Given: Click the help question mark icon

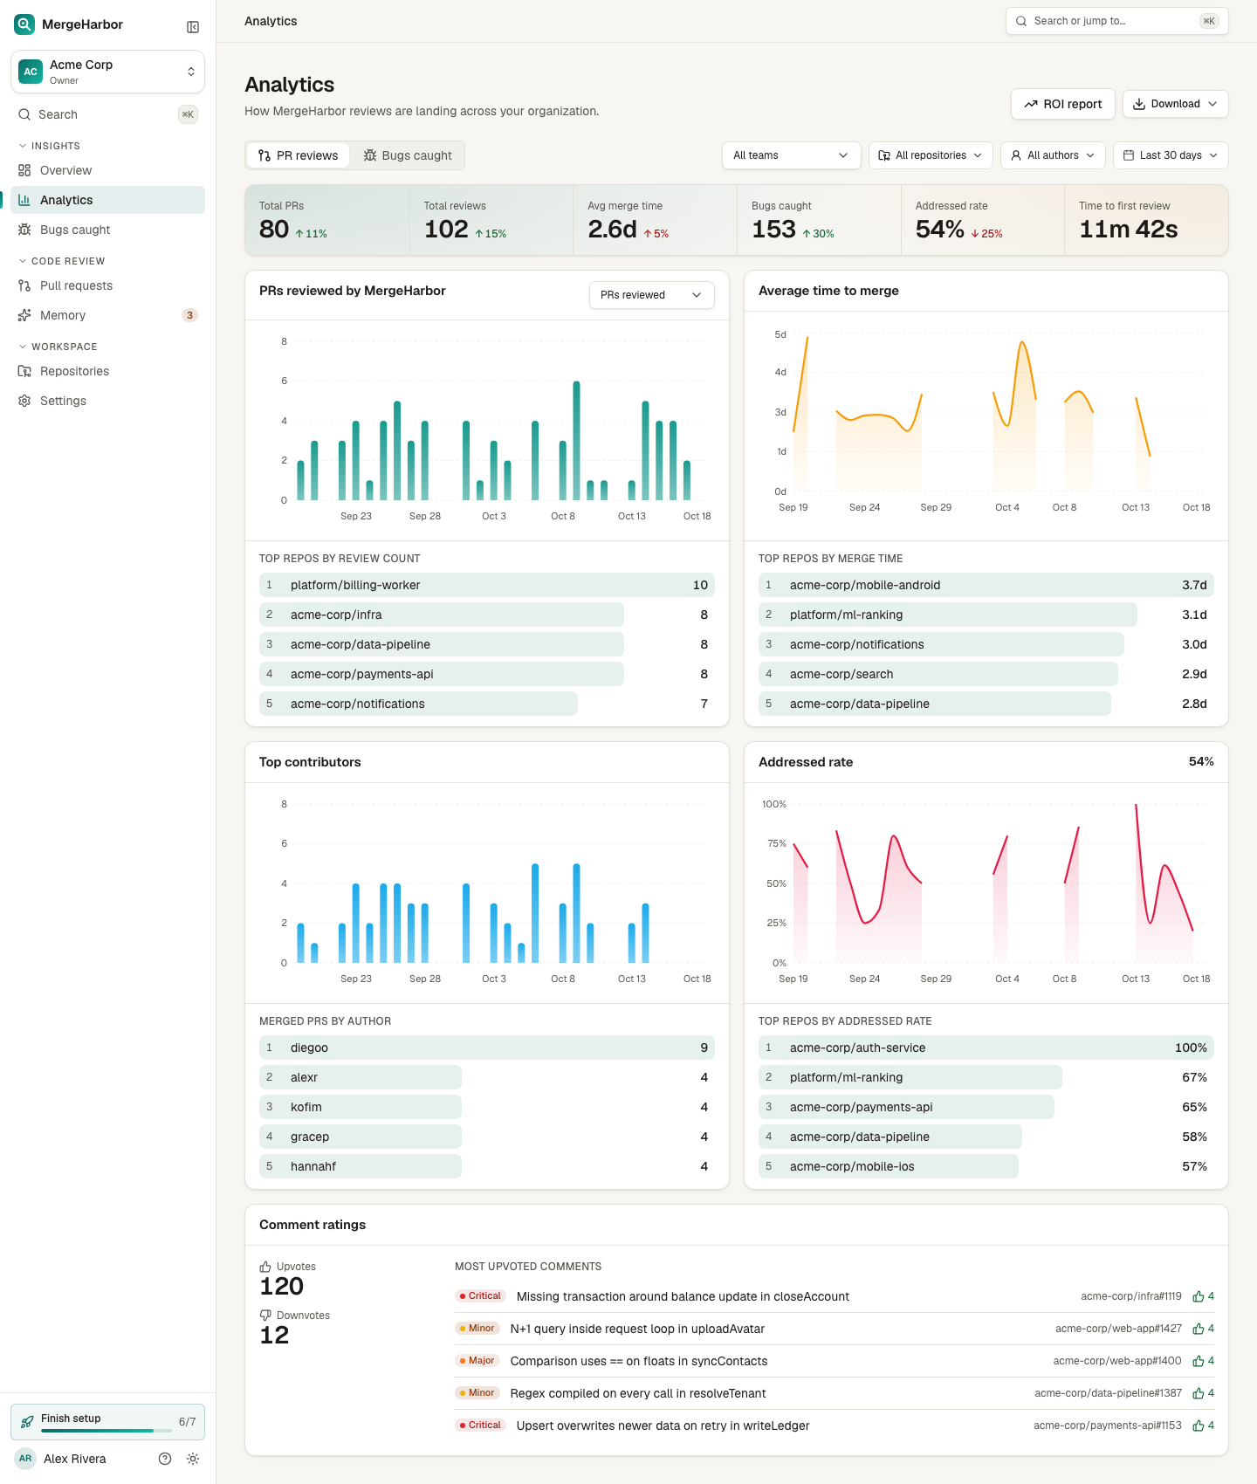Looking at the screenshot, I should (165, 1459).
